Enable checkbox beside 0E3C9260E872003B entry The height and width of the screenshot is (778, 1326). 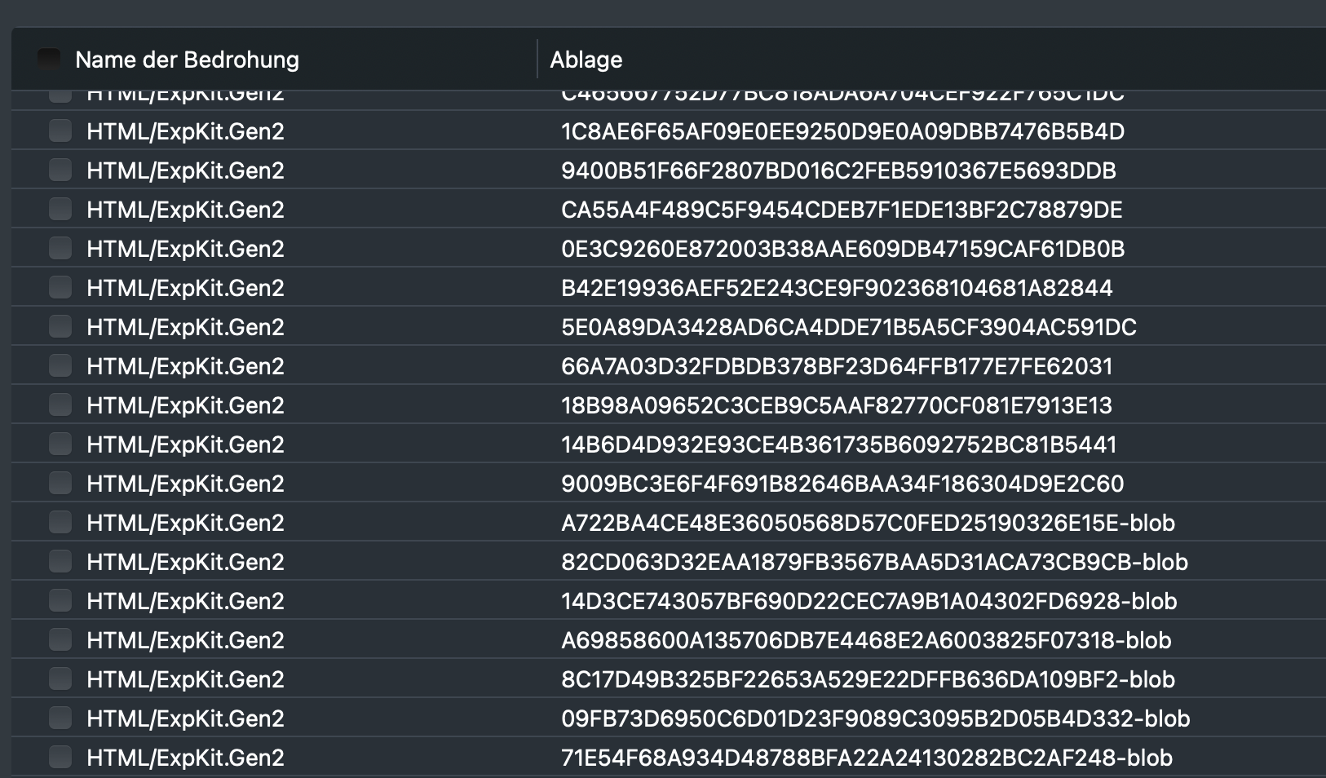click(60, 248)
